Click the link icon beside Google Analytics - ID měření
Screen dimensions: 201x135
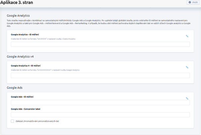187,36
